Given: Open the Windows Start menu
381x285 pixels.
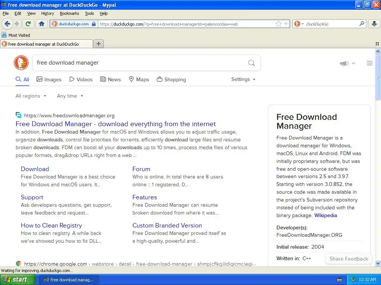Looking at the screenshot, I should point(18,279).
